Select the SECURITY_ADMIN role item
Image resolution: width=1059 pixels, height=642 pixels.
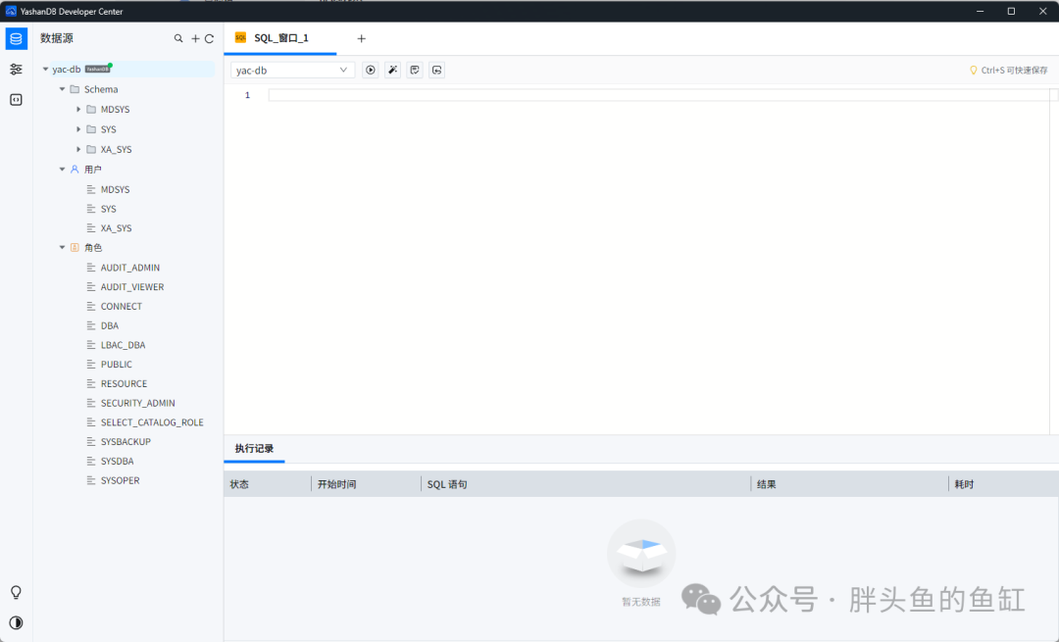[x=138, y=403]
